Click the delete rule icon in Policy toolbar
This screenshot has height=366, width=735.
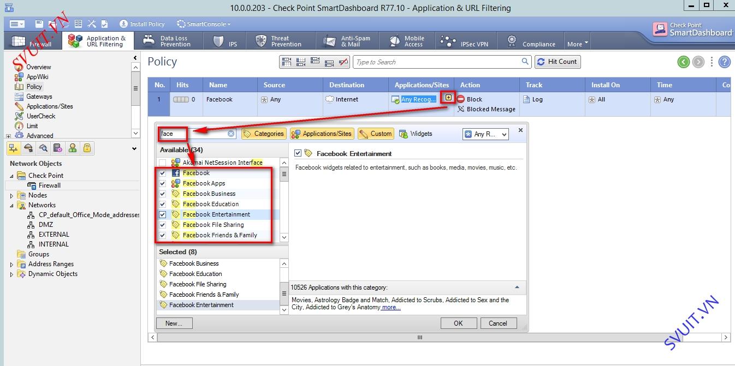click(x=343, y=62)
